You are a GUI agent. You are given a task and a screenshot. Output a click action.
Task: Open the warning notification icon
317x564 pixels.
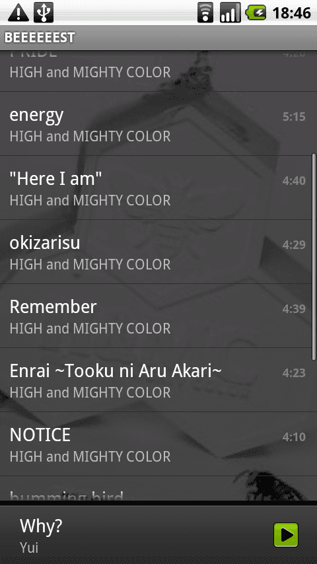18,13
